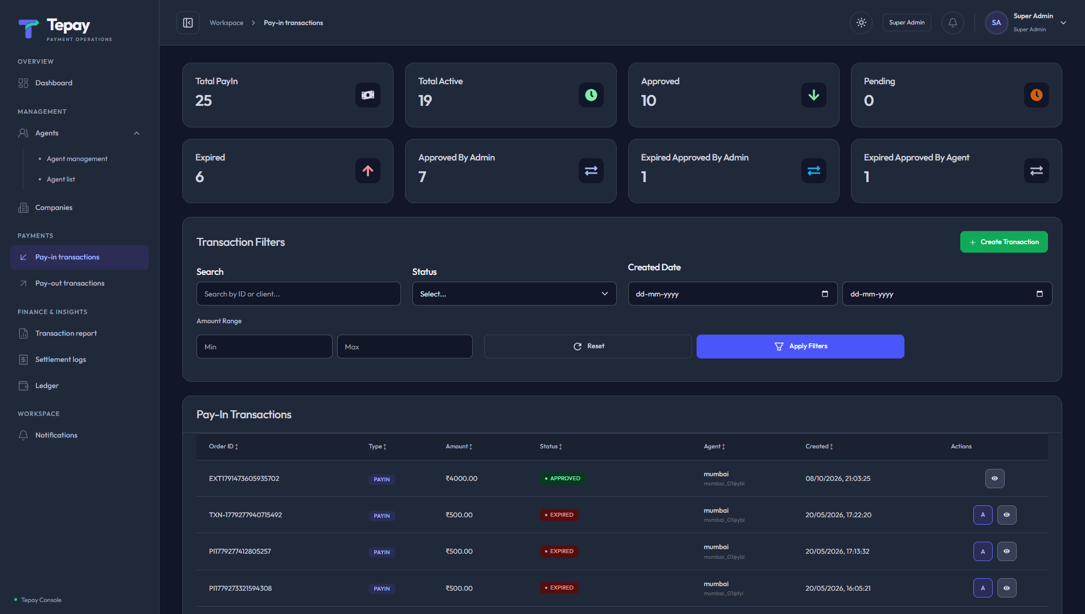The width and height of the screenshot is (1085, 614).
Task: Click the Reset filters button
Action: point(588,347)
